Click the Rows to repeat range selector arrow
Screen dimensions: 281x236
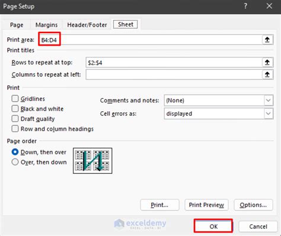[267, 63]
